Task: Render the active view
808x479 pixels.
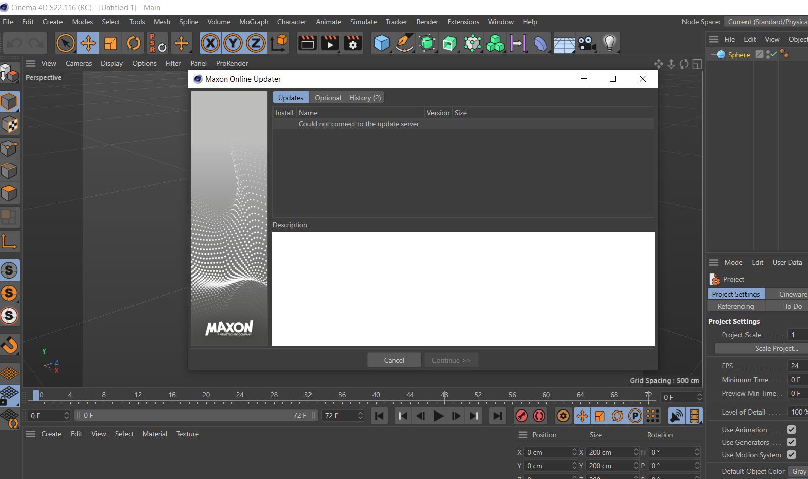Action: 307,43
